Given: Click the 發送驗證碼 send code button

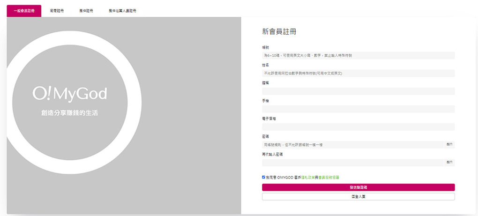Looking at the screenshot, I should 358,187.
